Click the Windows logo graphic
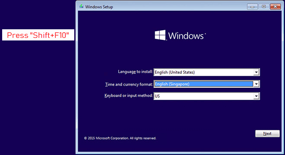This screenshot has width=285, height=155. click(x=160, y=35)
